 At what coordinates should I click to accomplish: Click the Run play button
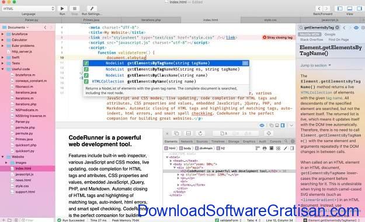click(62, 9)
